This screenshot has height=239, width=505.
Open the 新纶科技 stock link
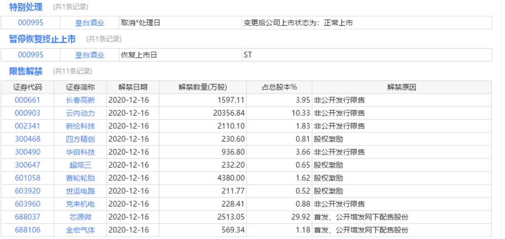[x=80, y=126]
